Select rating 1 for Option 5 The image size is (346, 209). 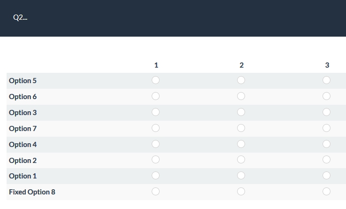[156, 80]
